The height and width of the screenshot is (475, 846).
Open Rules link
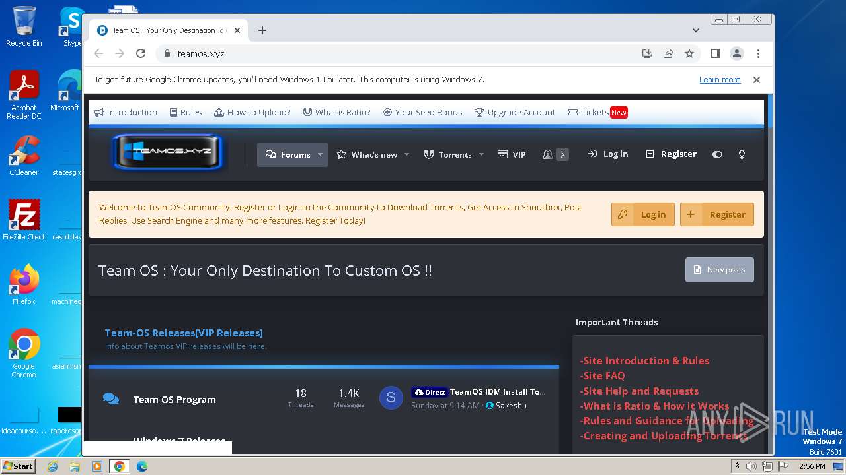coord(186,112)
